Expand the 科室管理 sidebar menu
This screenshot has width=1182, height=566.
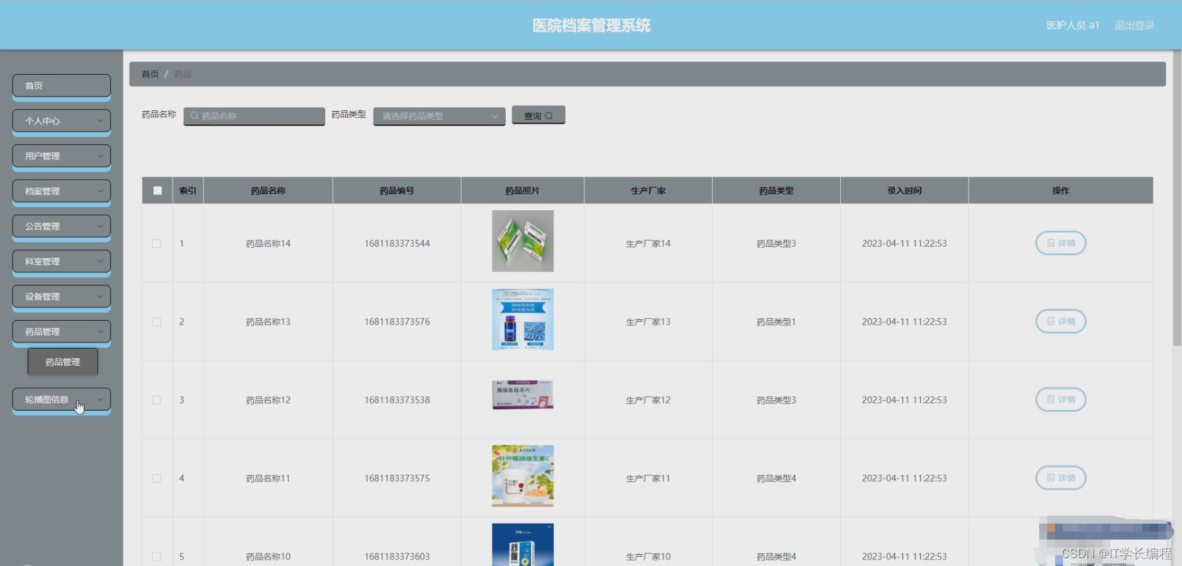coord(61,261)
